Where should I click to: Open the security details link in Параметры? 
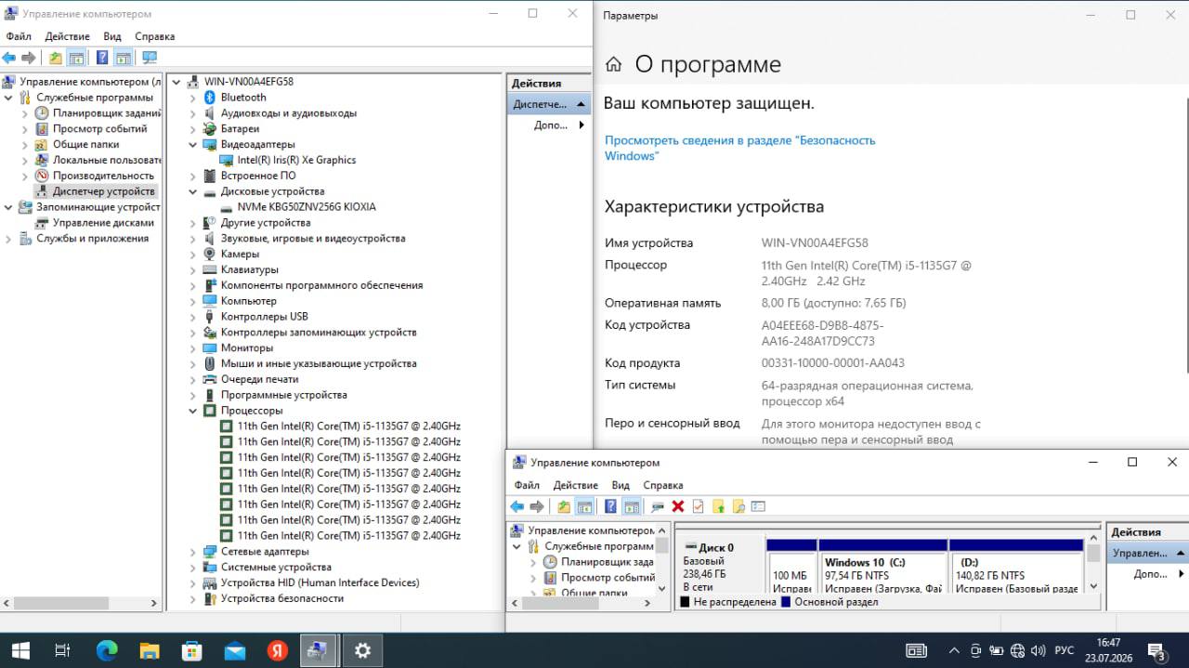[x=740, y=148]
